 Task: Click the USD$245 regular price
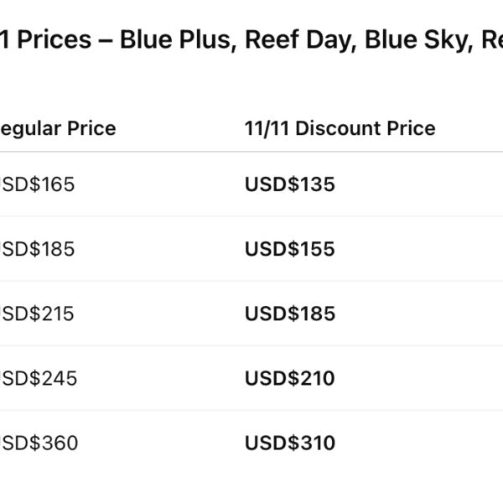(x=38, y=378)
